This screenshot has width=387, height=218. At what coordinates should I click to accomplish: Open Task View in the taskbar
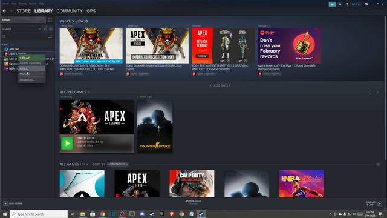coord(73,214)
